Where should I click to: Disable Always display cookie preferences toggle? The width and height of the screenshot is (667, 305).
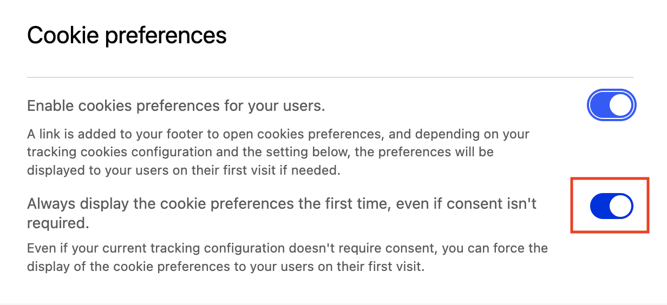(611, 206)
